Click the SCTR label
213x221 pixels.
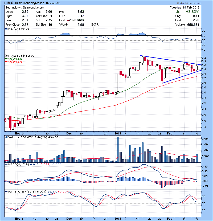coord(95,24)
